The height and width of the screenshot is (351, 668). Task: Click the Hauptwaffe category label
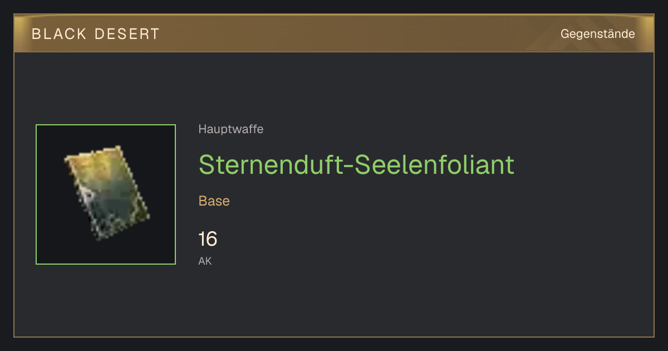click(x=231, y=129)
